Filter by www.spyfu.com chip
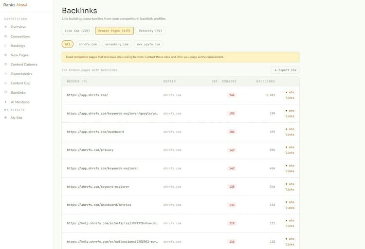The image size is (365, 249). point(148,44)
